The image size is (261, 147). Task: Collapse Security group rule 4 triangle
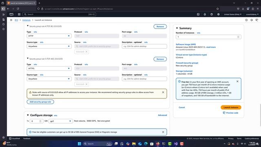point(28,26)
